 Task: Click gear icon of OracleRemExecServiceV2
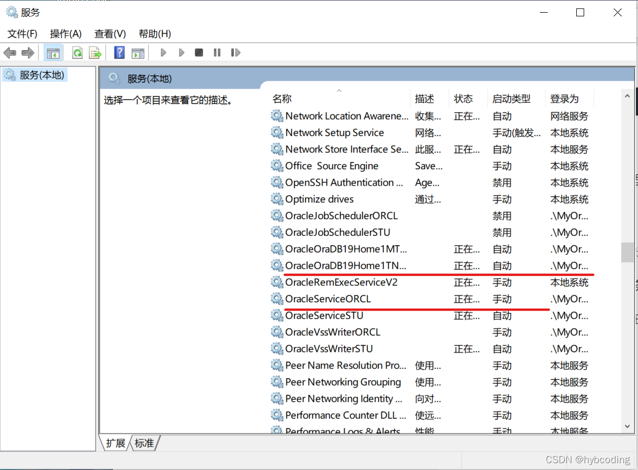pos(277,282)
